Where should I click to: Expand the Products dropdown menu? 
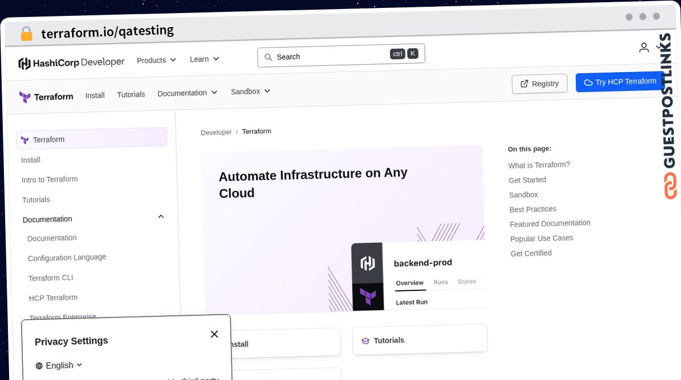(x=157, y=60)
